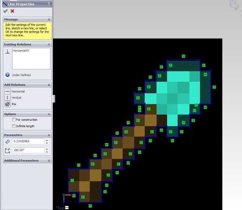This screenshot has width=242, height=210.
Task: Collapse the Add Relations section
Action: point(49,85)
